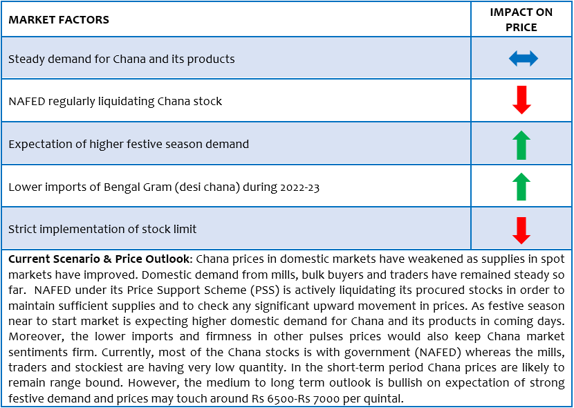Image resolution: width=574 pixels, height=408 pixels.
Task: Select the MARKET FACTORS header cell
Action: (236, 19)
